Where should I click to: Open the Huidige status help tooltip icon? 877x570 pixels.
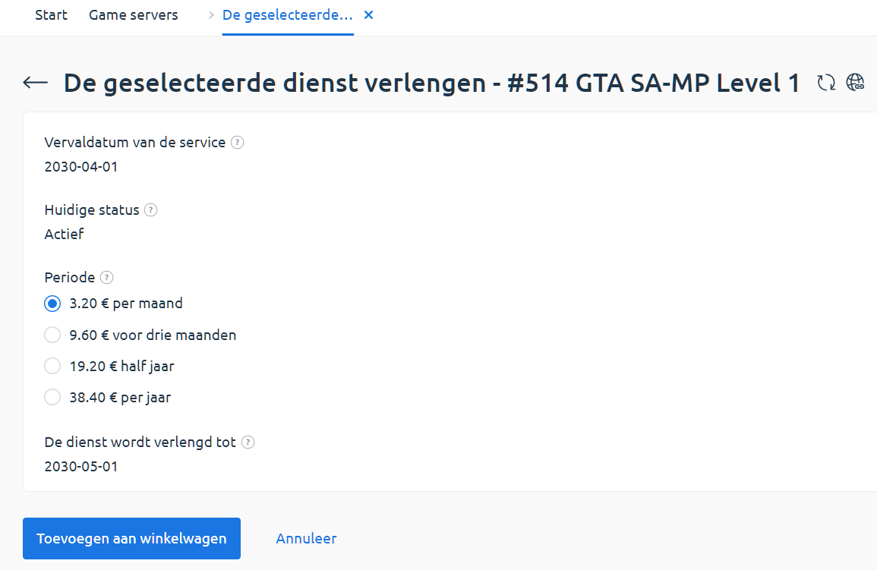(x=151, y=210)
